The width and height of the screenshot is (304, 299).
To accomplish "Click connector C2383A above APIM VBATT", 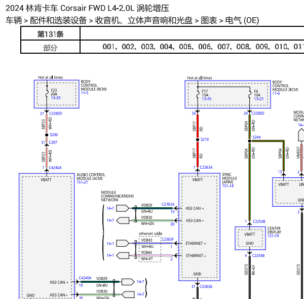I will [x=206, y=167].
